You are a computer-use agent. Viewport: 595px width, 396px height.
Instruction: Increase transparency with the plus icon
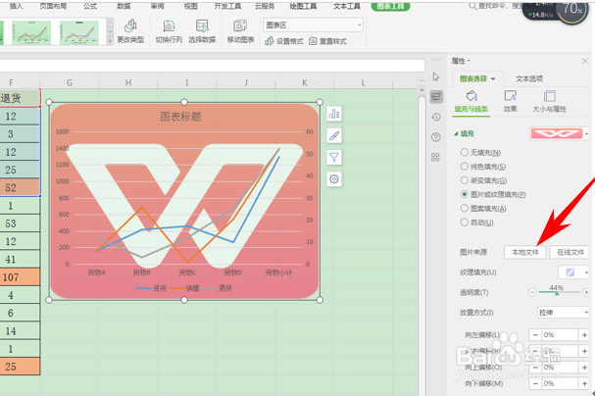586,292
